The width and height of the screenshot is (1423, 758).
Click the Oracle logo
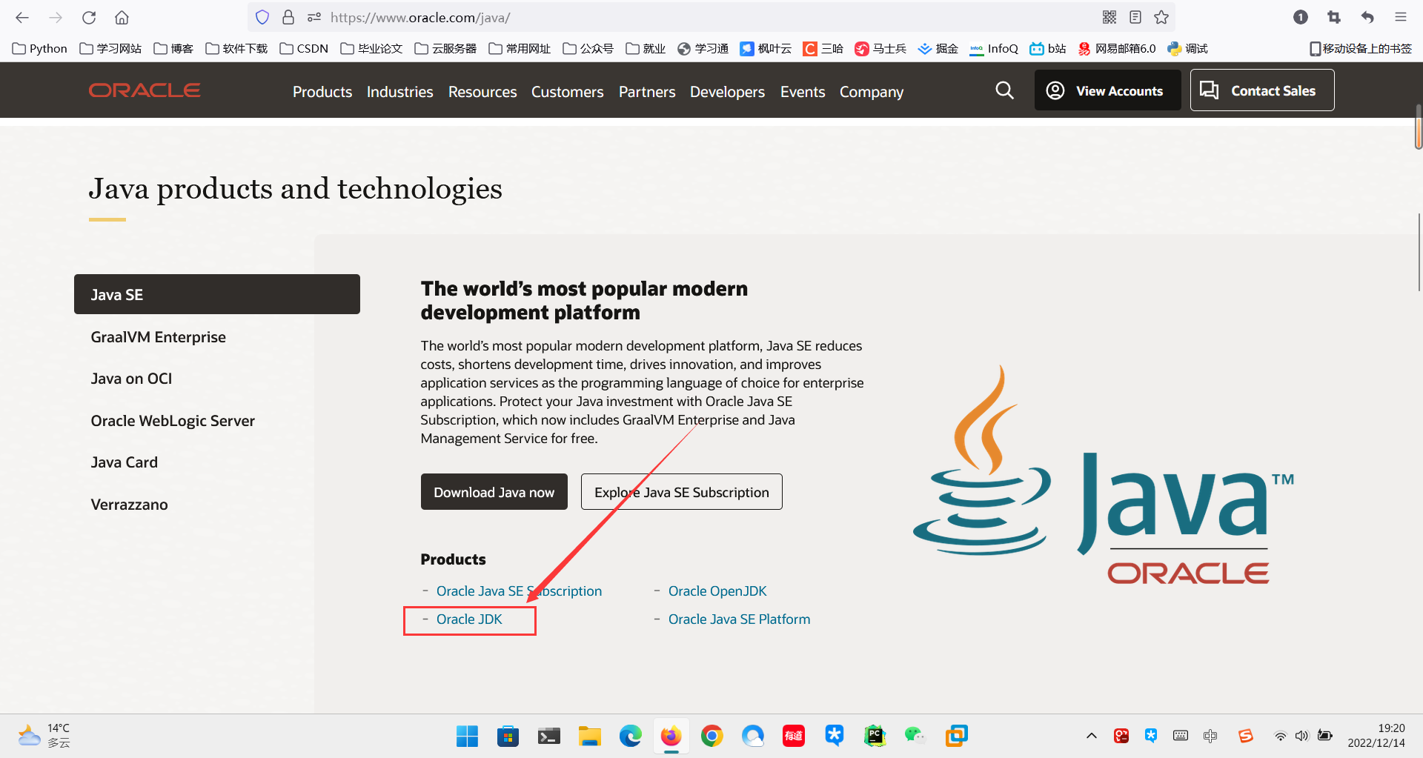145,90
